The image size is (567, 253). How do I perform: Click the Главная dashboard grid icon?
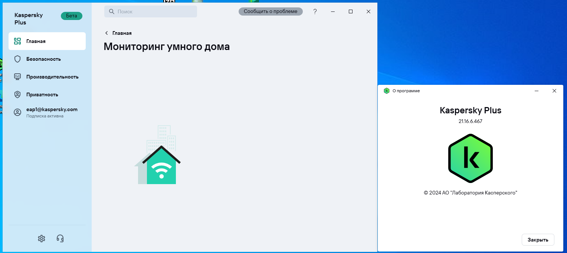(17, 41)
